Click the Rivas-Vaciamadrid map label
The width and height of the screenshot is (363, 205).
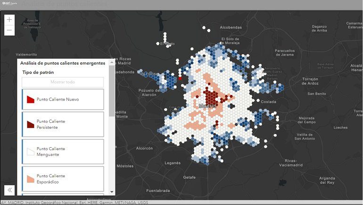point(291,163)
